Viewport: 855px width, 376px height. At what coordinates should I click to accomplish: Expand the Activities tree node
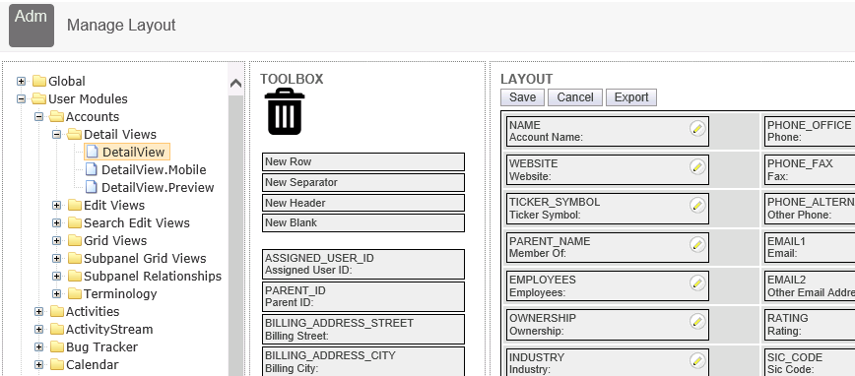point(38,312)
